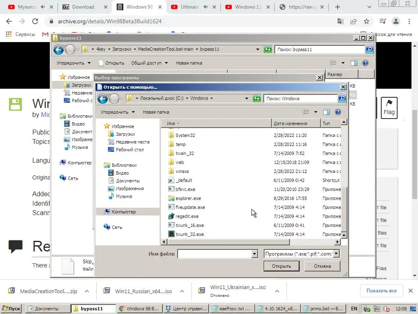Expand address history dropdown in Windows path bar

247,99
